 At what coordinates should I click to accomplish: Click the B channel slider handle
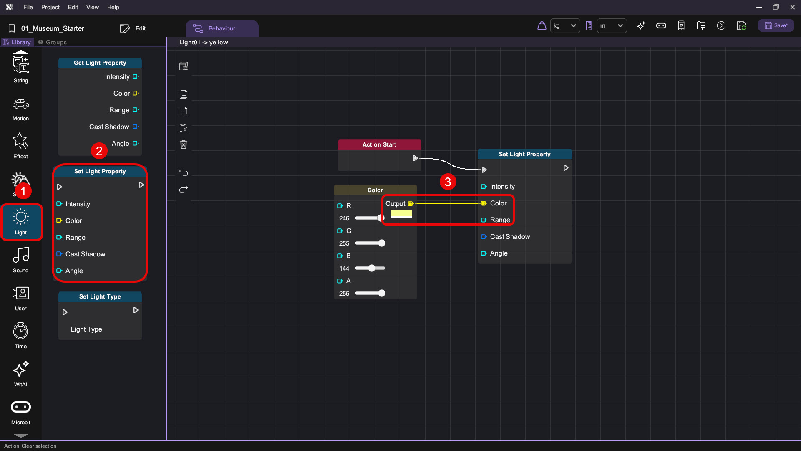(372, 269)
